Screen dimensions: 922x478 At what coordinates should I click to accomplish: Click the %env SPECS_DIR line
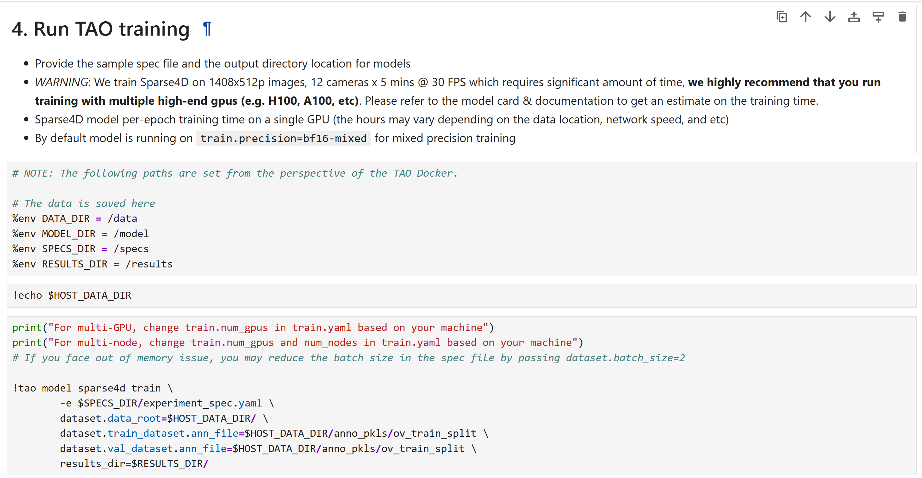pyautogui.click(x=81, y=249)
